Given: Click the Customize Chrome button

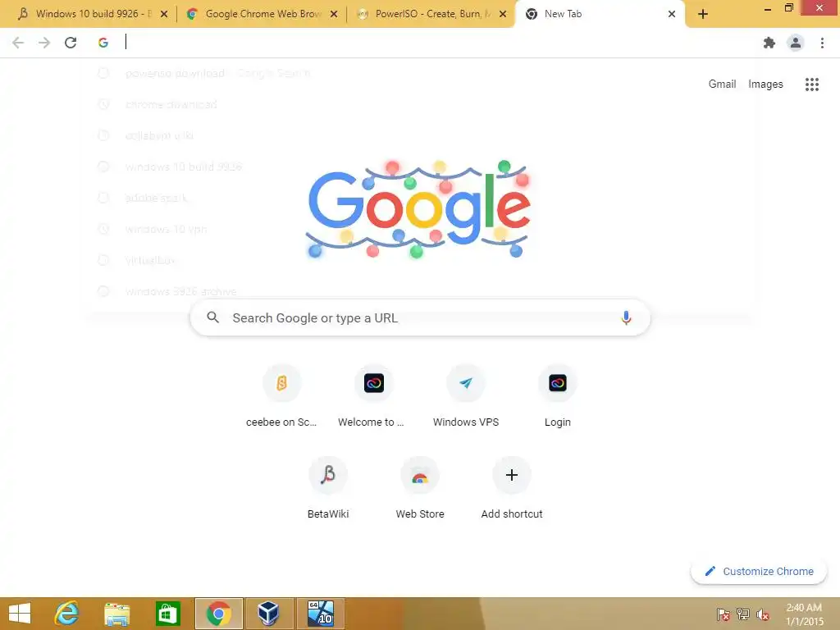Looking at the screenshot, I should 759,571.
